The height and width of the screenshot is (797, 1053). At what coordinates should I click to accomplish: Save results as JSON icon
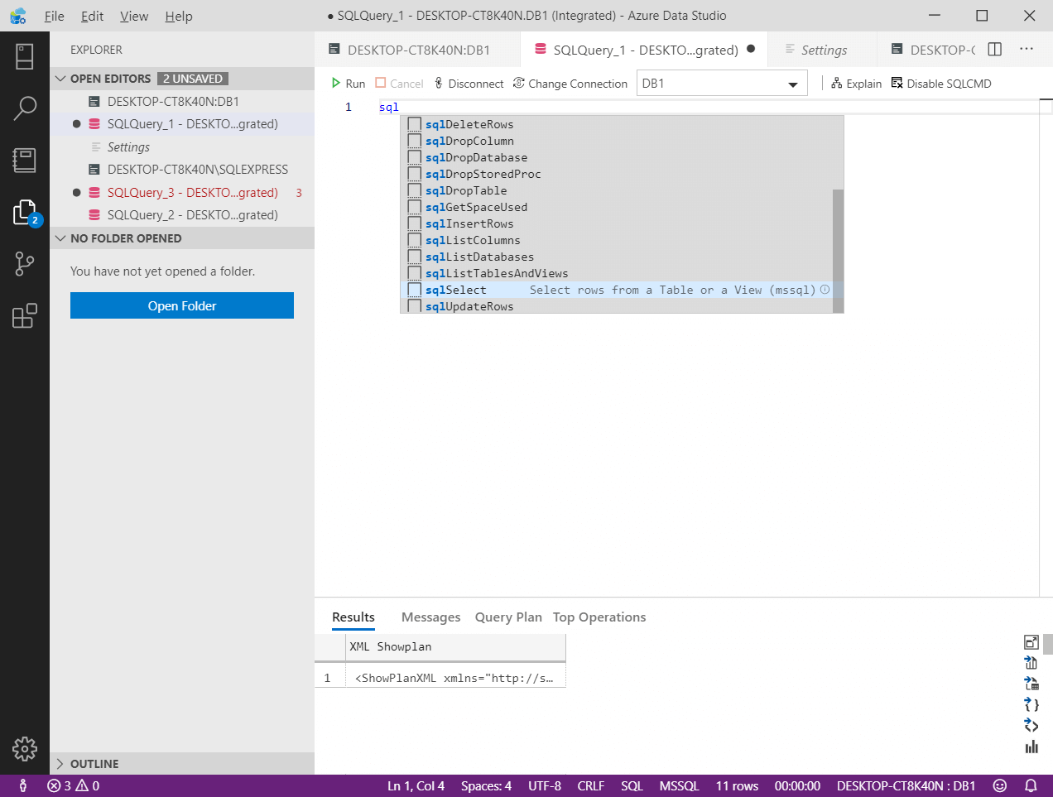click(1031, 704)
